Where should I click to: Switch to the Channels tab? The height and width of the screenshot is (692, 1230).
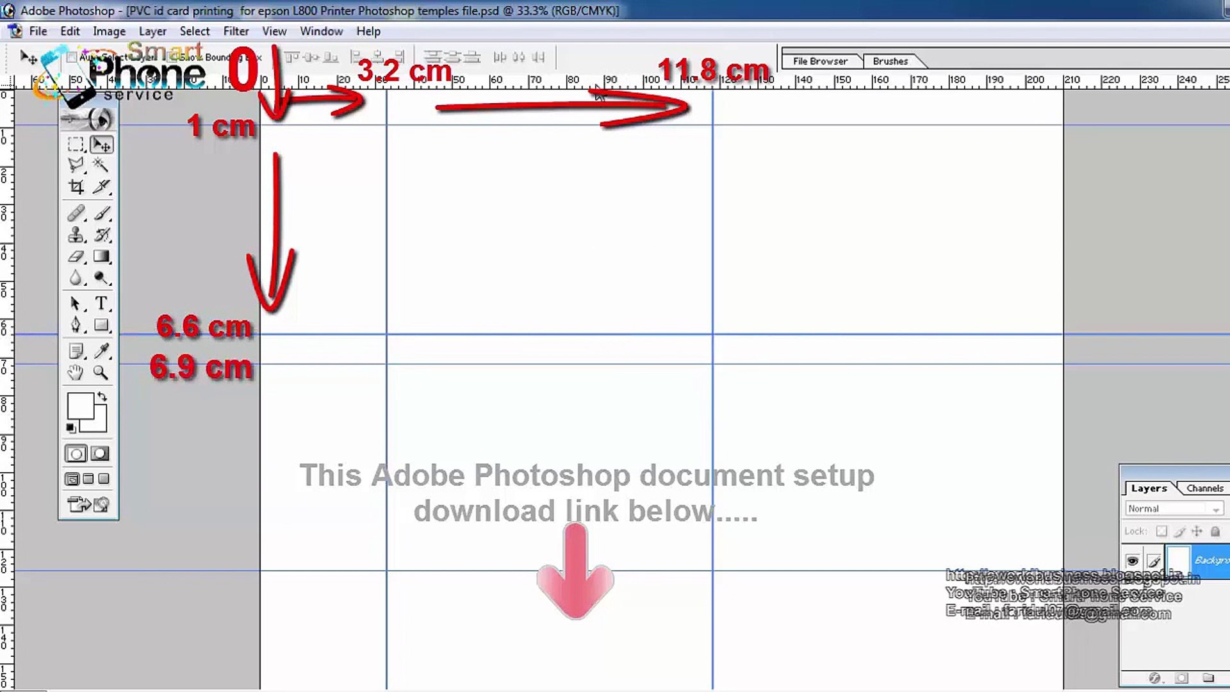click(x=1204, y=488)
